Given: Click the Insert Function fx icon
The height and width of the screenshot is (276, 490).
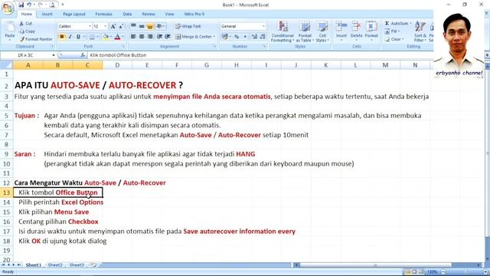Looking at the screenshot, I should point(83,55).
